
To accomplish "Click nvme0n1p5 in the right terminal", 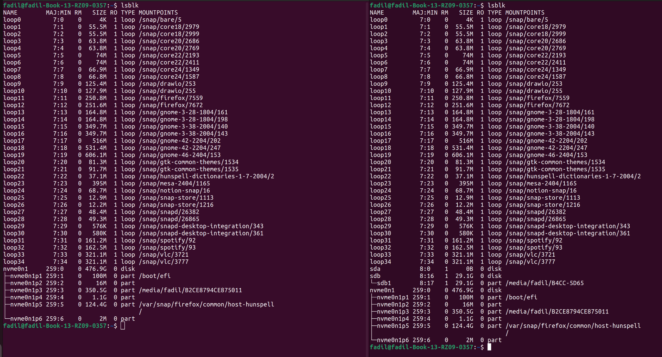I will tap(393, 326).
